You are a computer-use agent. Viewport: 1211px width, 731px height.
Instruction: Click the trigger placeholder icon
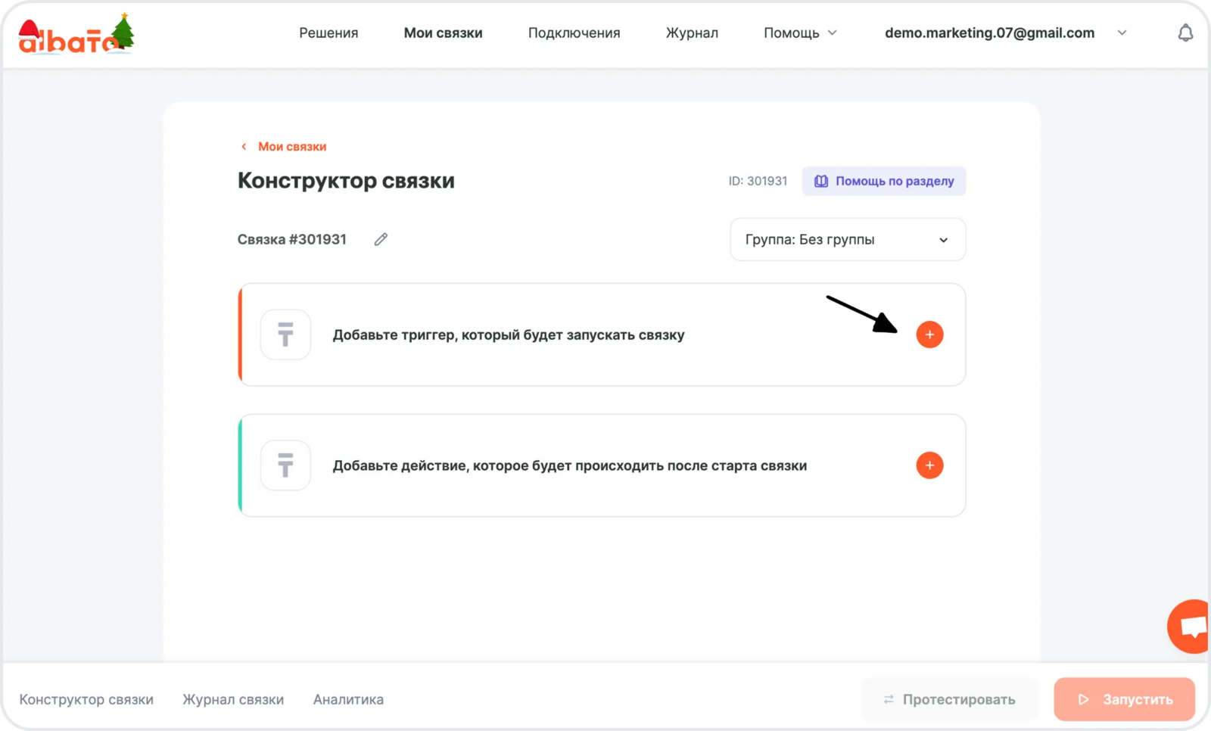point(285,334)
